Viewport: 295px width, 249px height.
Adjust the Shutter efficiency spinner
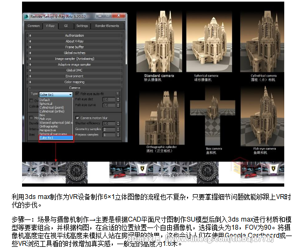(x=118, y=124)
